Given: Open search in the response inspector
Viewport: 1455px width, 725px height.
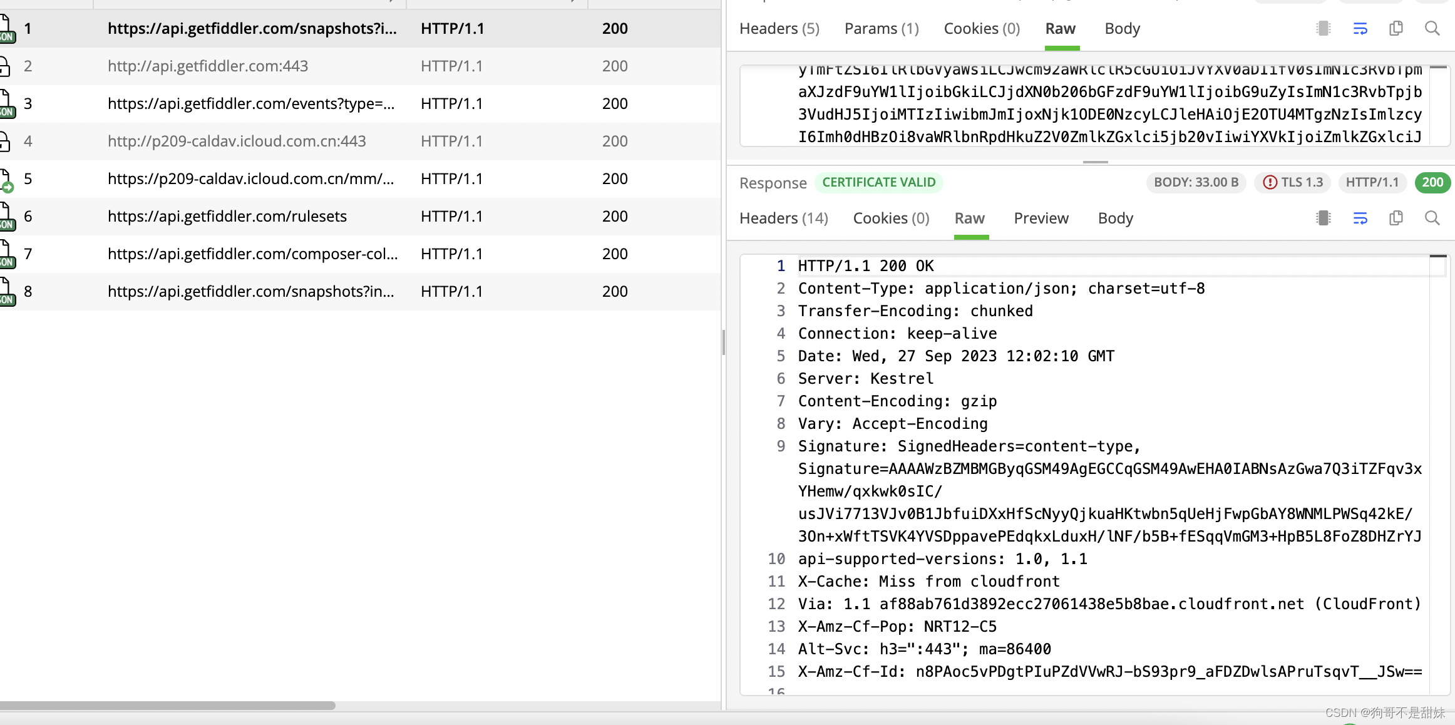Looking at the screenshot, I should coord(1432,219).
